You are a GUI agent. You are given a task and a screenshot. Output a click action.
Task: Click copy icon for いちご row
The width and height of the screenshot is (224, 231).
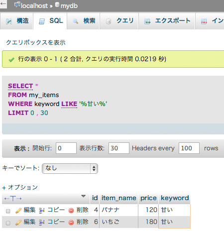[x=42, y=223]
